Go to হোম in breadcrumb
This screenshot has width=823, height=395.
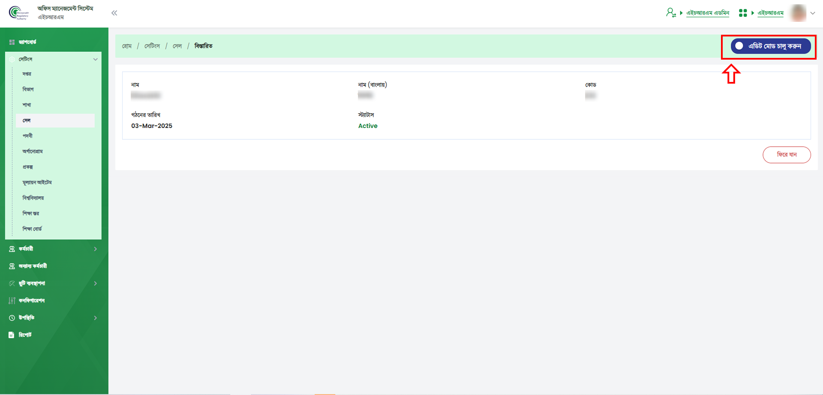point(127,46)
